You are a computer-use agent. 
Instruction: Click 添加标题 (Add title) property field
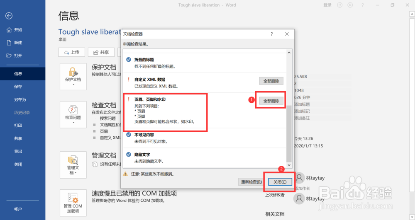tap(302, 104)
